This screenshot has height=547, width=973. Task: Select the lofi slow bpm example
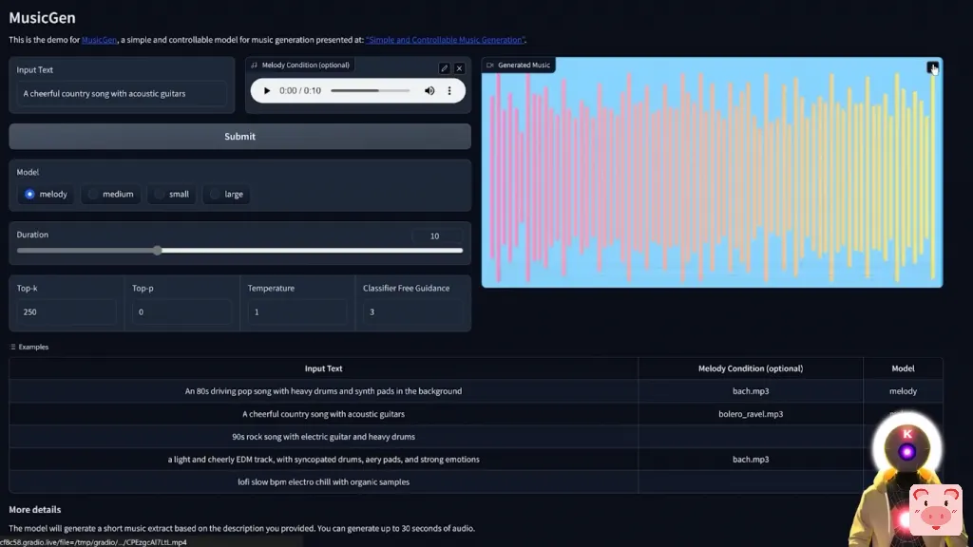point(323,481)
